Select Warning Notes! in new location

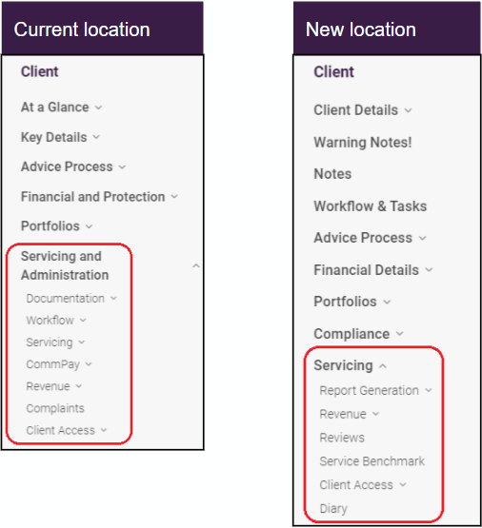[363, 142]
